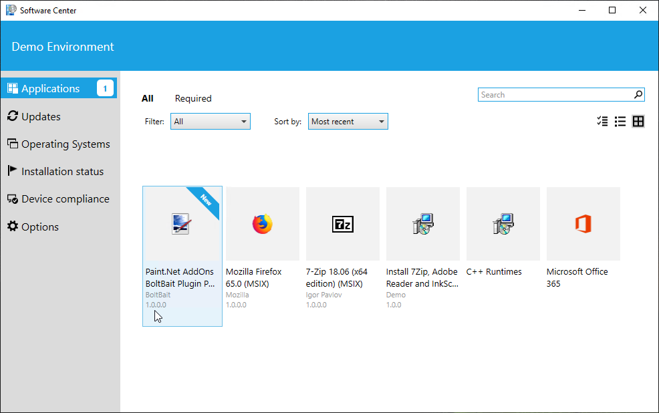Screen dimensions: 659x413
Task: Select the 7-Zip 18.06 application icon
Action: tap(343, 224)
